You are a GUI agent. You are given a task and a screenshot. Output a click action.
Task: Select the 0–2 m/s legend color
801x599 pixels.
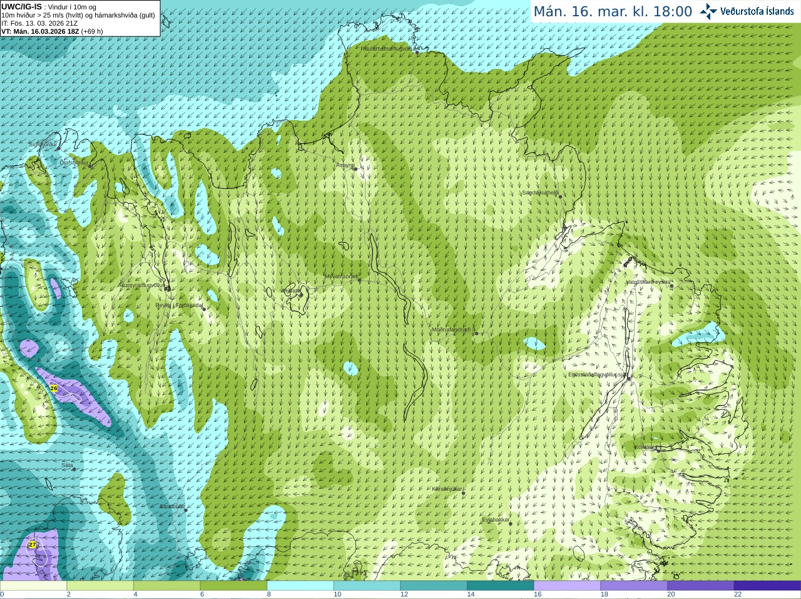(x=33, y=586)
